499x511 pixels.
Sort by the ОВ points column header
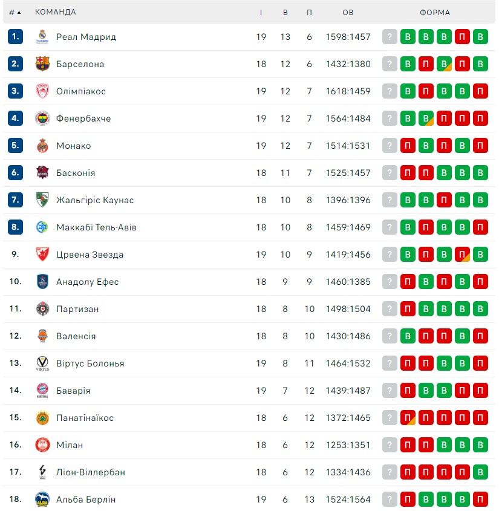(x=348, y=12)
